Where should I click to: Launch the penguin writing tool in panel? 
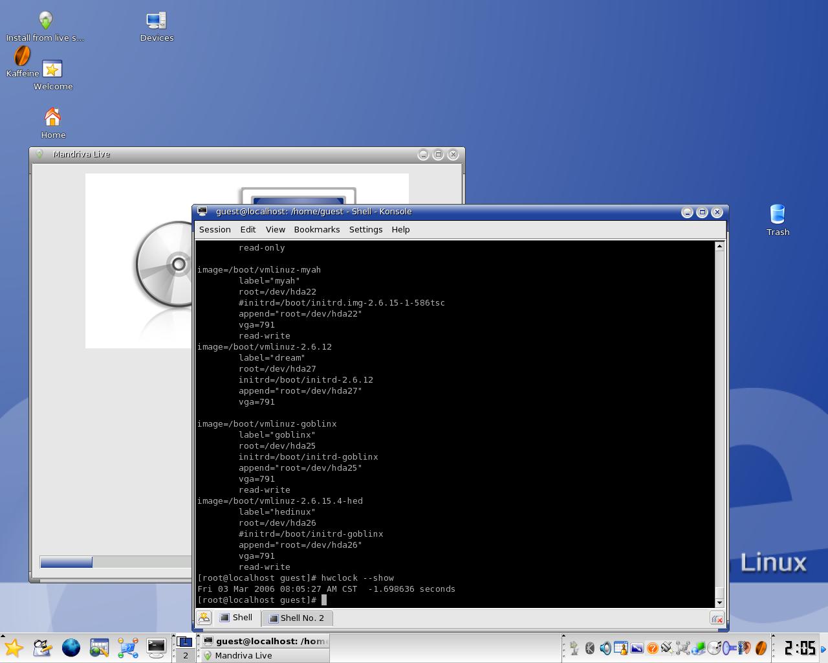coord(43,647)
